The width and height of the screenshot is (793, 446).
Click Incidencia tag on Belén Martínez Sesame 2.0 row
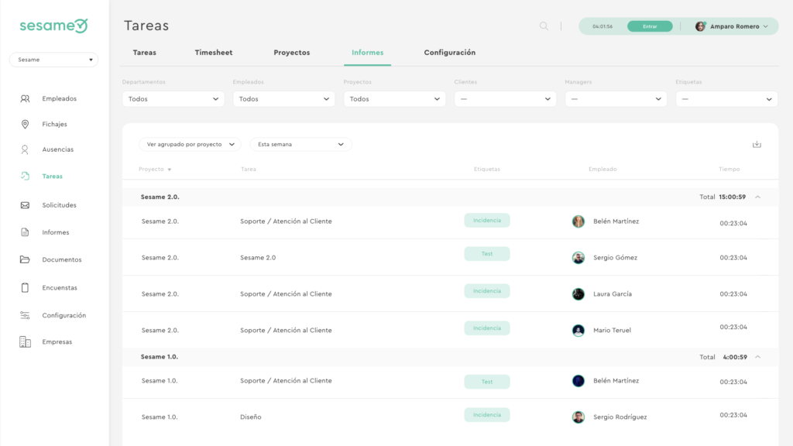tap(487, 221)
